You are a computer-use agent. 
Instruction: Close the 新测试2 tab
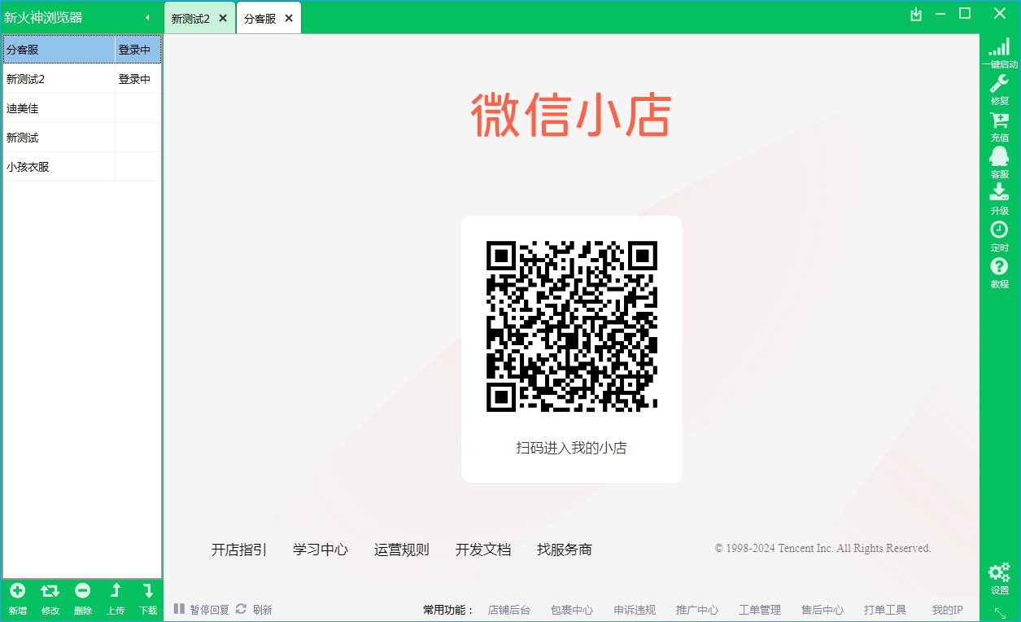pos(223,18)
